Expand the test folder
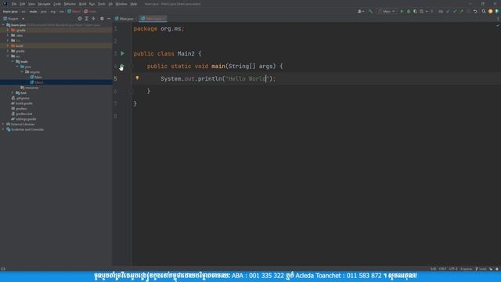 (13, 92)
